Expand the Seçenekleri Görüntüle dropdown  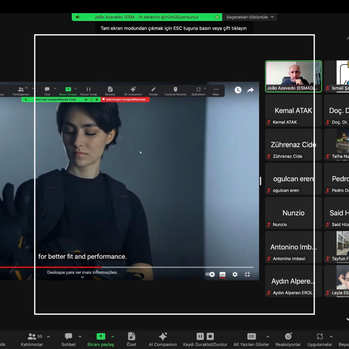250,17
